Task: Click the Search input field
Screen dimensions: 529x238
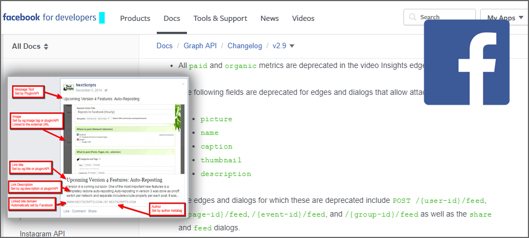Action: click(x=440, y=17)
